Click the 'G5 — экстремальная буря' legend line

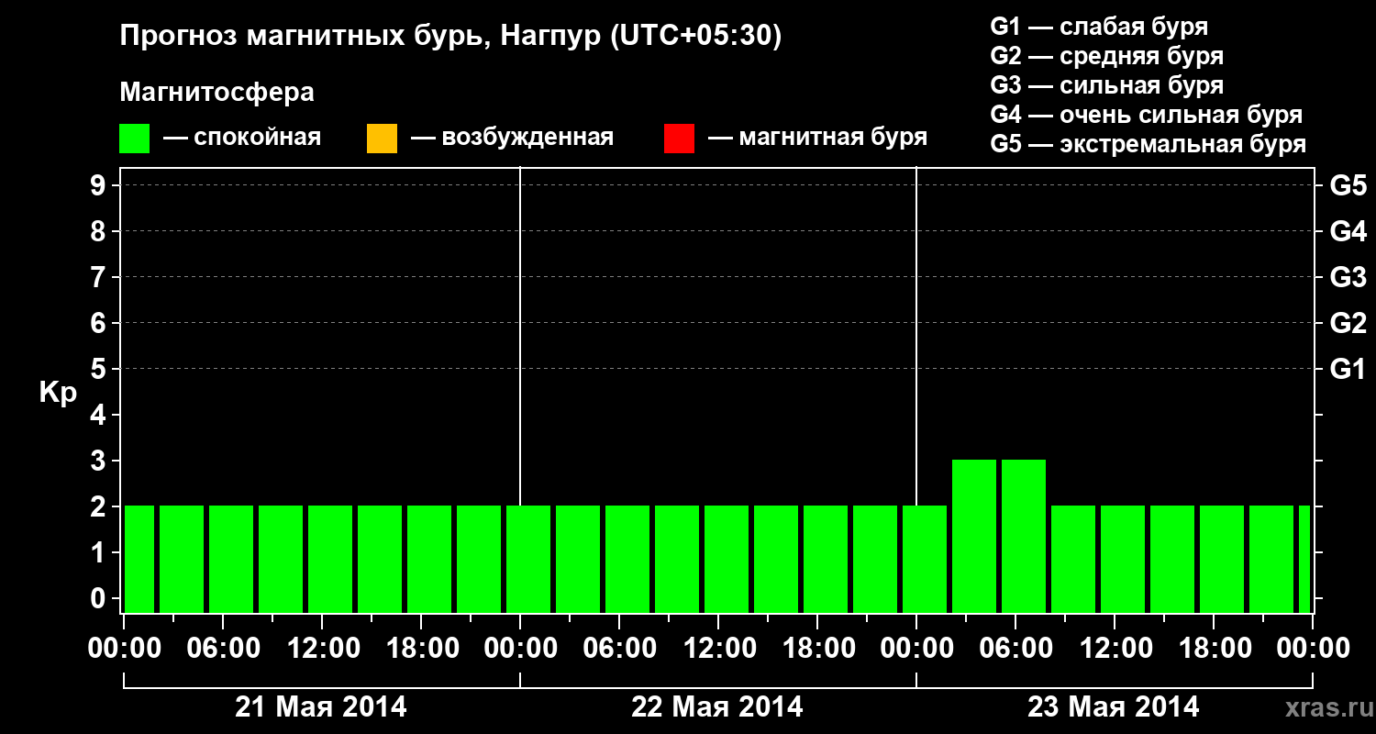click(x=1148, y=145)
